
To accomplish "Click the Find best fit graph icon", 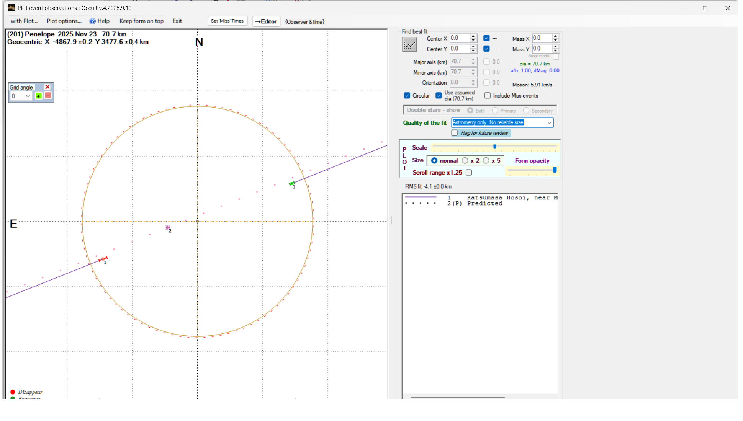I will tap(409, 45).
